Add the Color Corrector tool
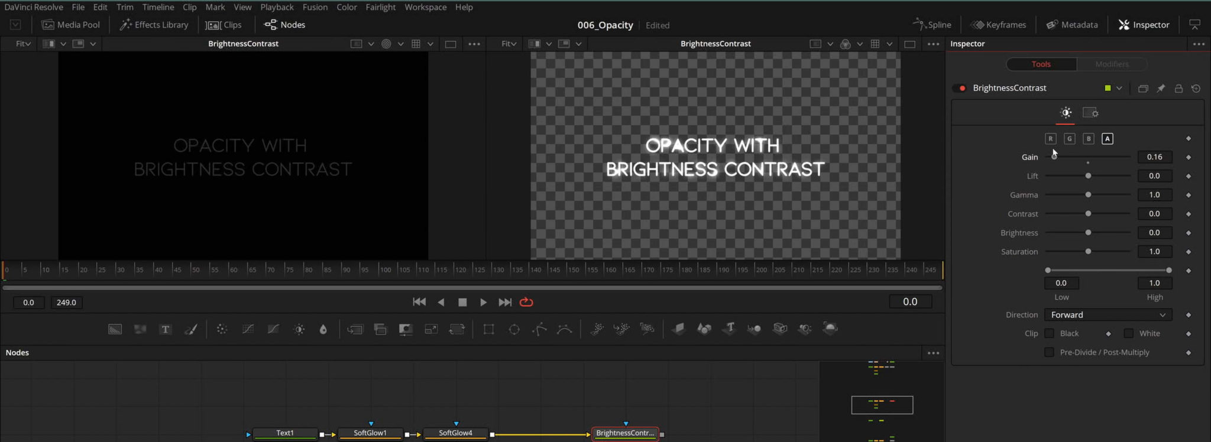Image resolution: width=1211 pixels, height=442 pixels. coord(222,329)
